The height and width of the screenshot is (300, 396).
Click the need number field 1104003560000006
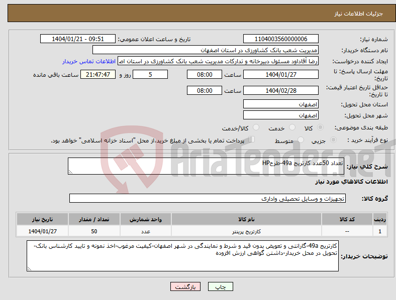280,39
